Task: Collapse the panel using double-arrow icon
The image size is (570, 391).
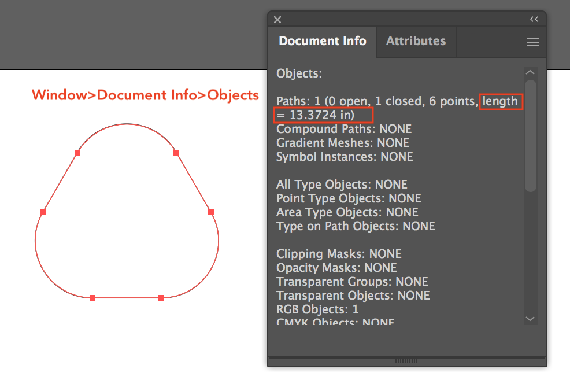Action: pos(534,19)
